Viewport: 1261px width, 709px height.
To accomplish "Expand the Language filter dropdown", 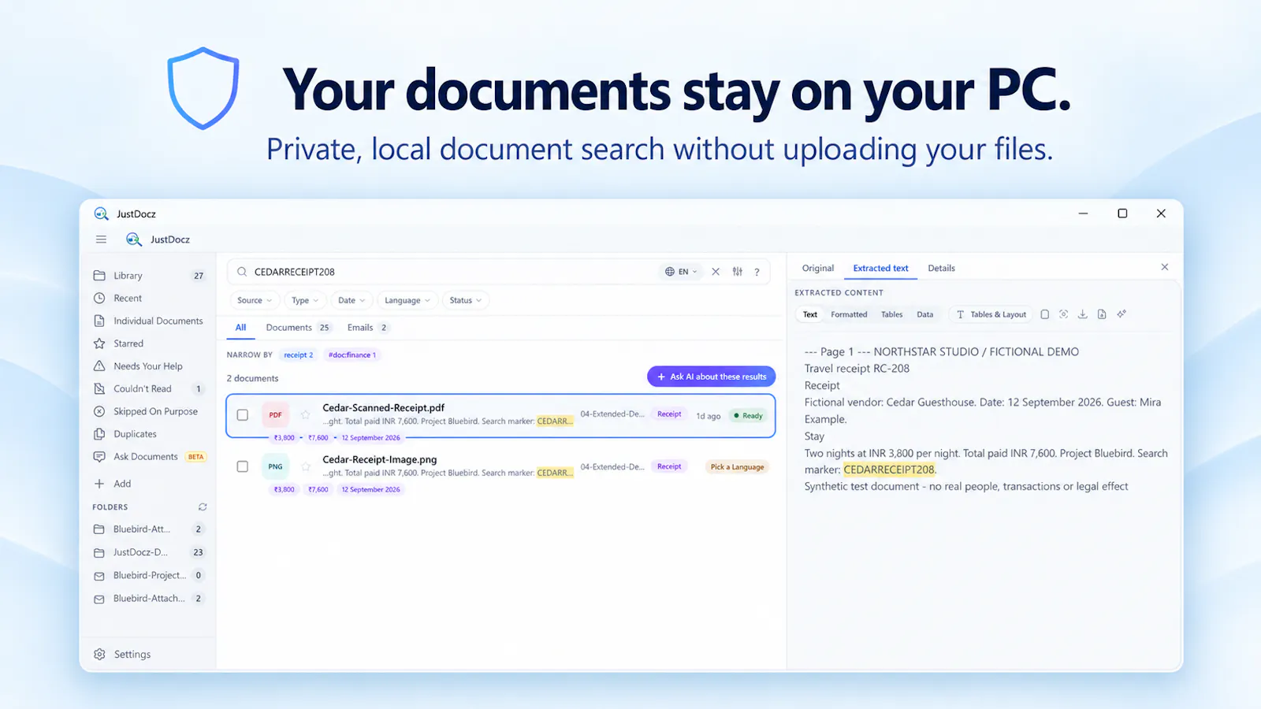I will pyautogui.click(x=407, y=300).
